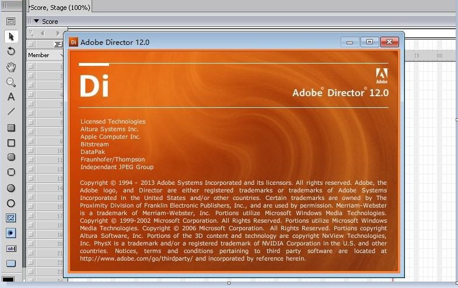Image resolution: width=458 pixels, height=288 pixels.
Task: Click the 'Bitstream' line
Action: click(95, 144)
